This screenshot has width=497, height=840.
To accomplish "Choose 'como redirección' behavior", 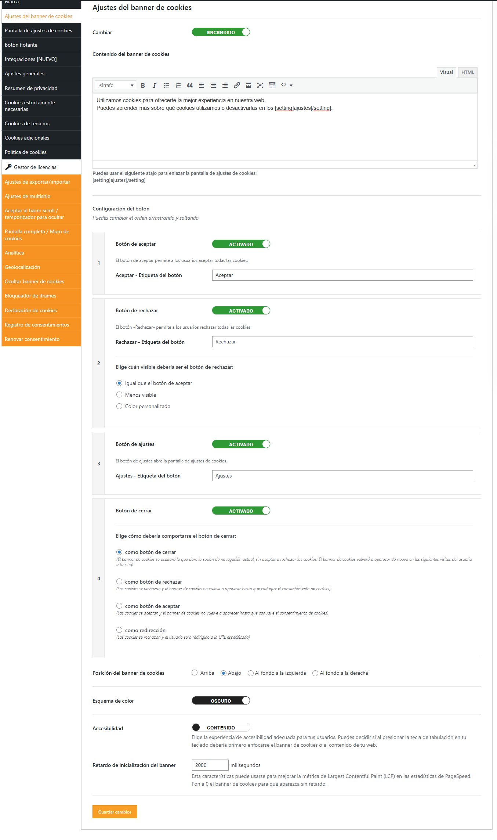I will click(119, 630).
